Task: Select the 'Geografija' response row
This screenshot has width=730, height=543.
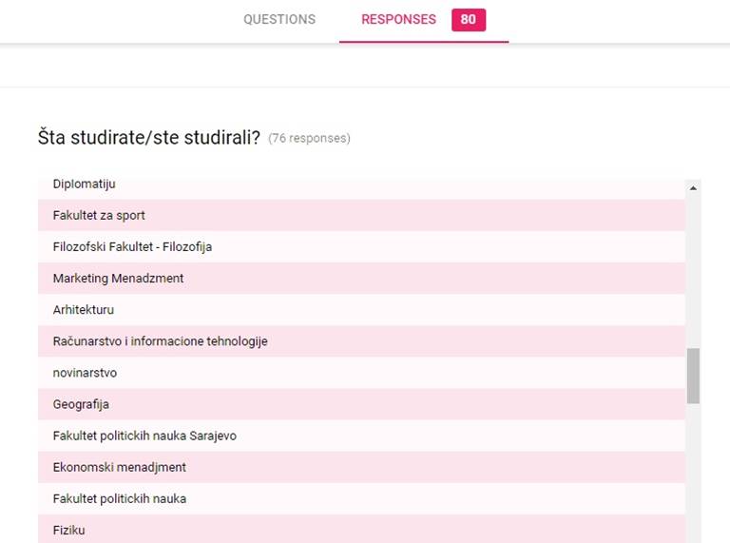Action: 81,404
